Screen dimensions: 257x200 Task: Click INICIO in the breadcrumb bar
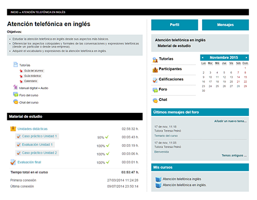click(x=14, y=12)
